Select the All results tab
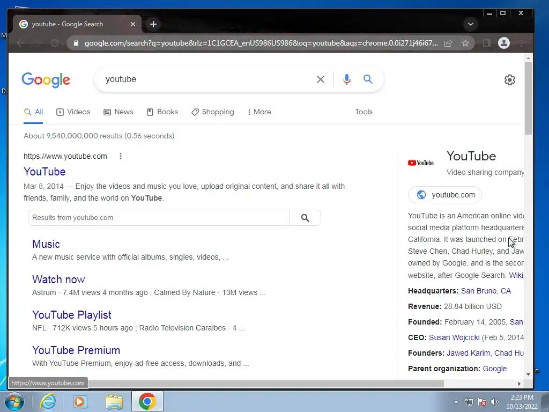The width and height of the screenshot is (549, 412). (33, 112)
